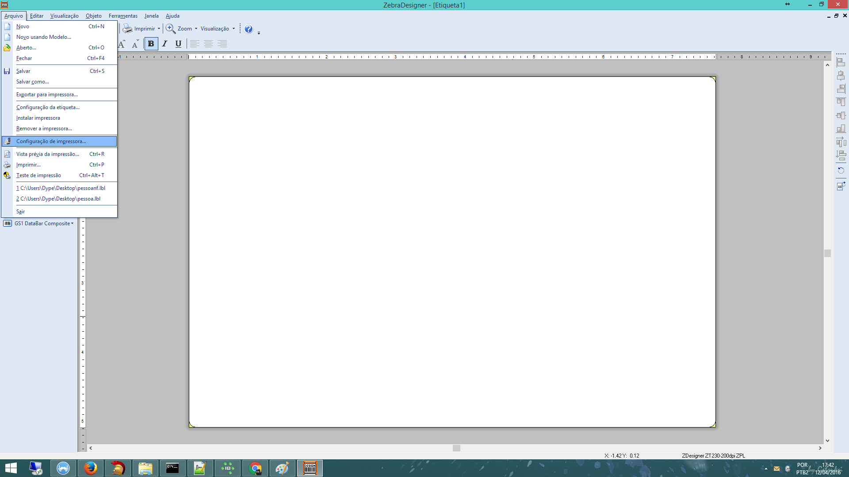The image size is (849, 477).
Task: Align objects vertically centered
Action: click(841, 115)
